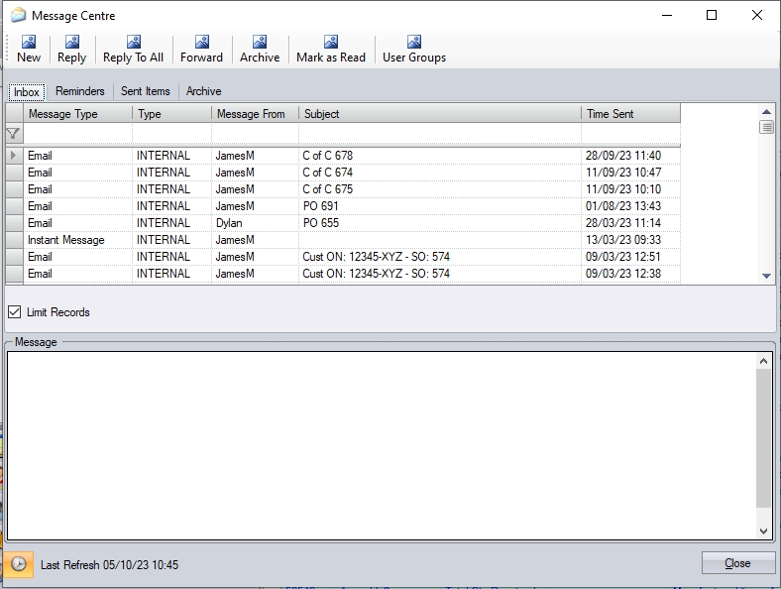This screenshot has width=781, height=589.
Task: Forward the selected message
Action: 201,49
